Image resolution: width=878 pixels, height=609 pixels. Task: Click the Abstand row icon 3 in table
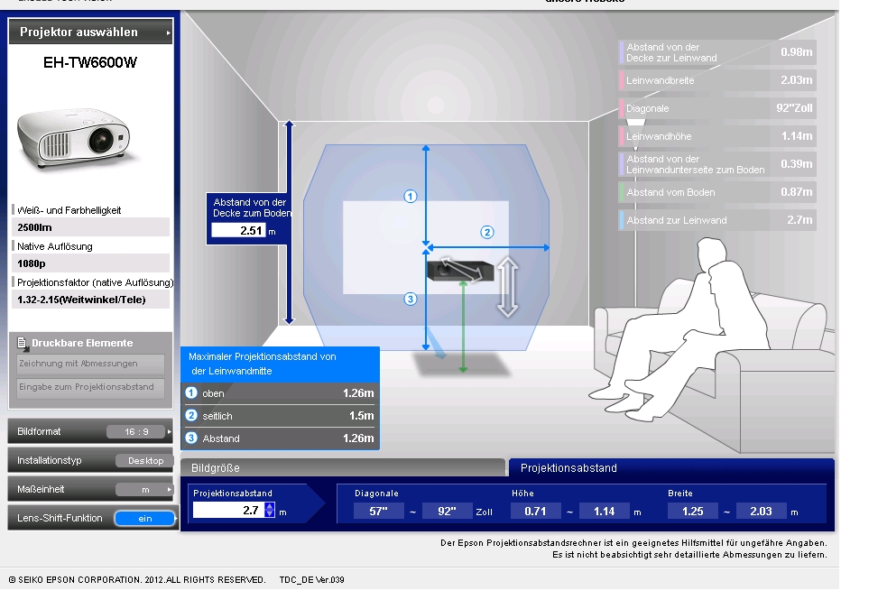tap(191, 438)
